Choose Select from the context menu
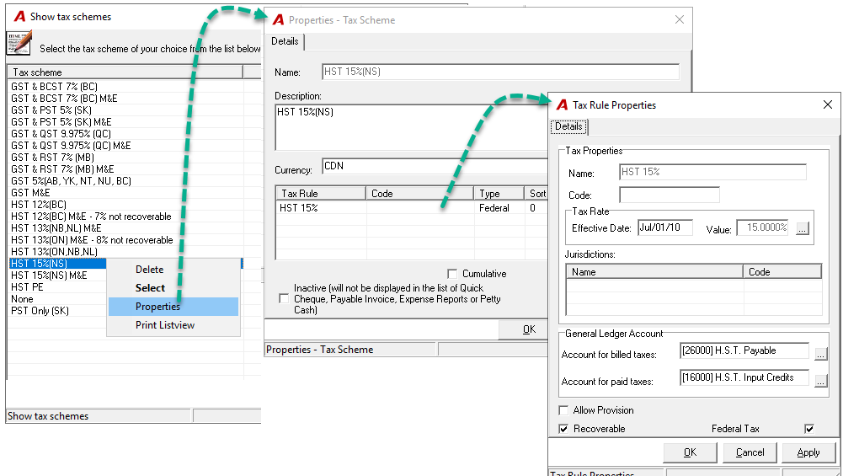This screenshot has width=843, height=476. point(173,288)
